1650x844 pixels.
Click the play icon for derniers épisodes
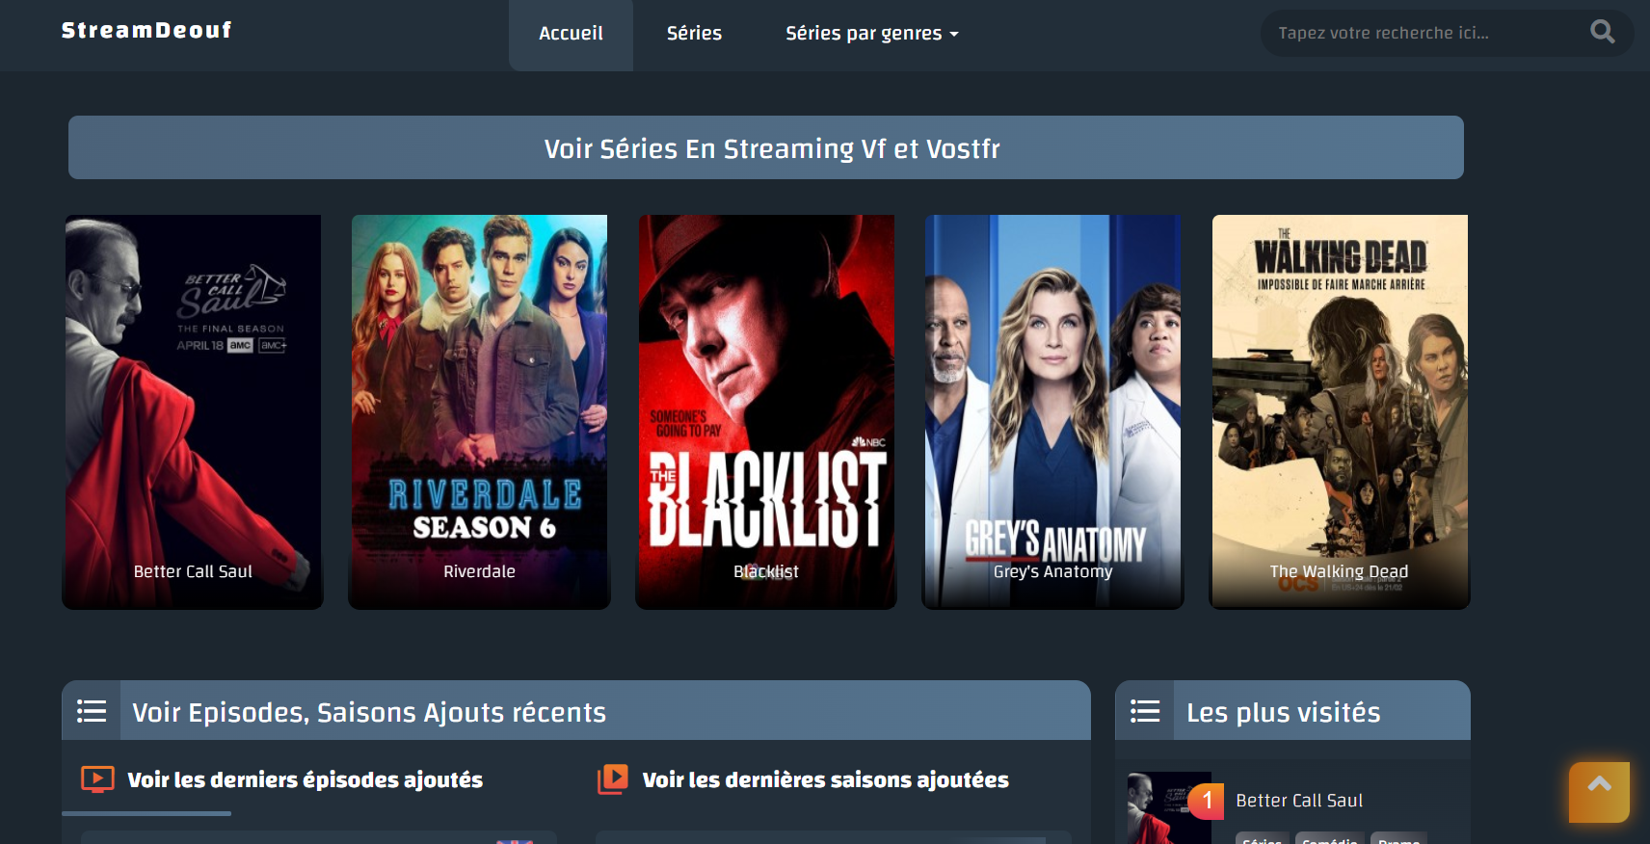pos(97,778)
